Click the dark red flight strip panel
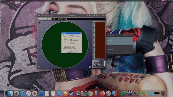 [100, 40]
